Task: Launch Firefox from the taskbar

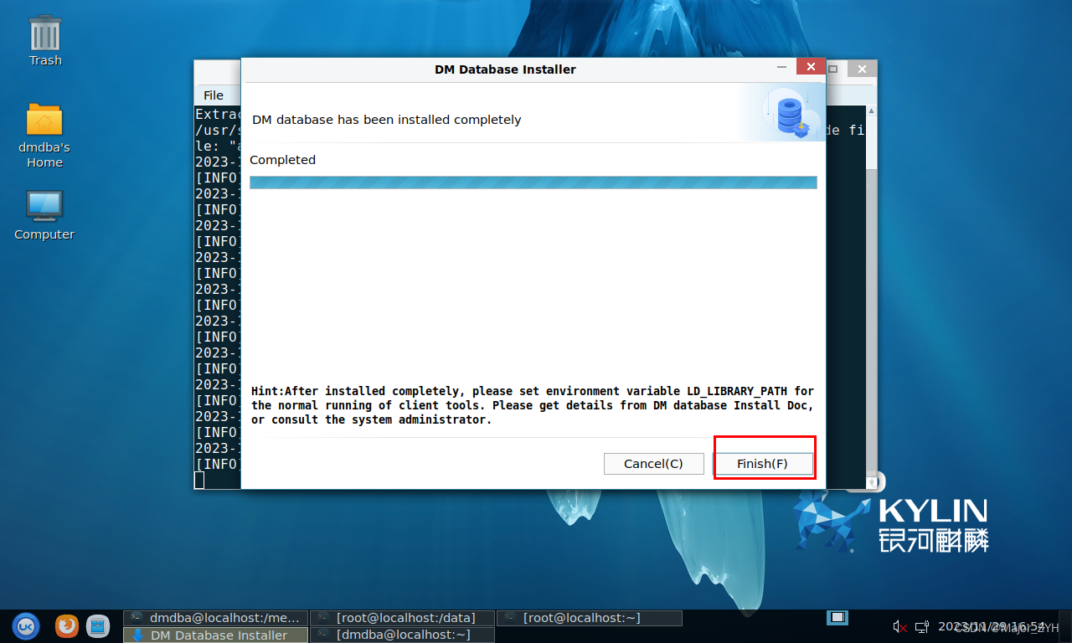Action: tap(67, 625)
